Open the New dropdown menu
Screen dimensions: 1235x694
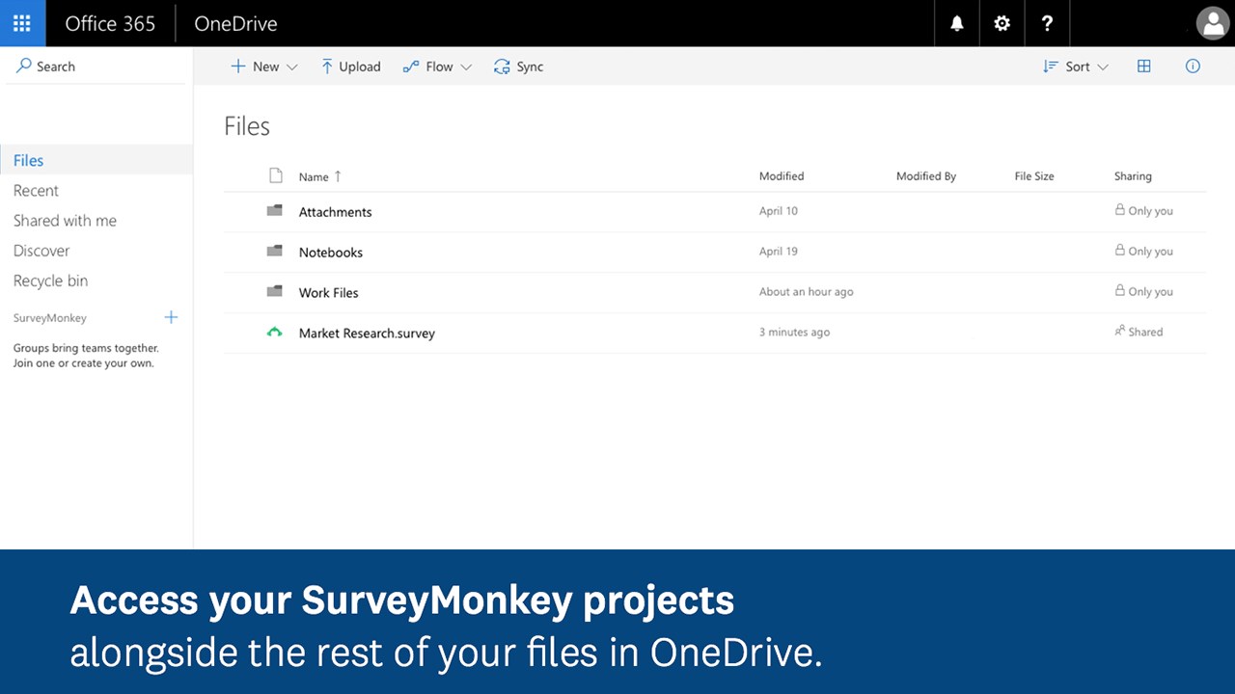tap(264, 67)
